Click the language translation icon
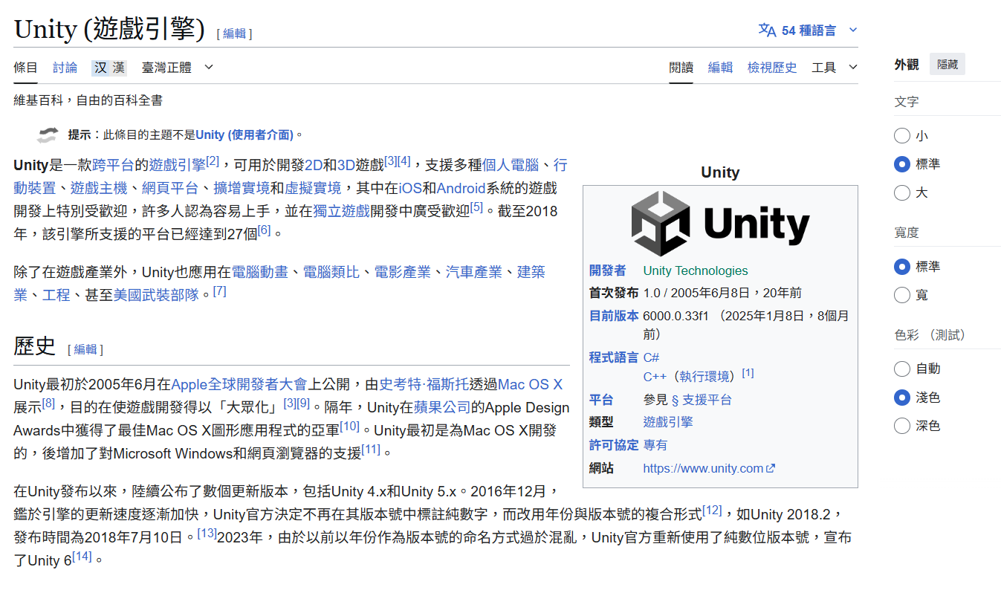1001x590 pixels. (766, 30)
